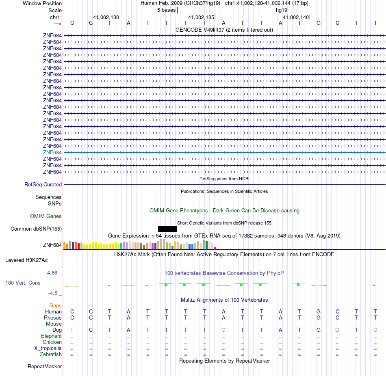
Task: Select the Elephant alignment row label
Action: click(51, 336)
